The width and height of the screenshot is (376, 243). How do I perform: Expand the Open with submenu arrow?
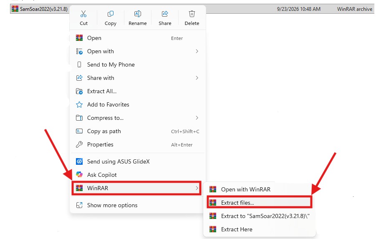[x=197, y=51]
